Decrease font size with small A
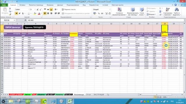 point(40,10)
